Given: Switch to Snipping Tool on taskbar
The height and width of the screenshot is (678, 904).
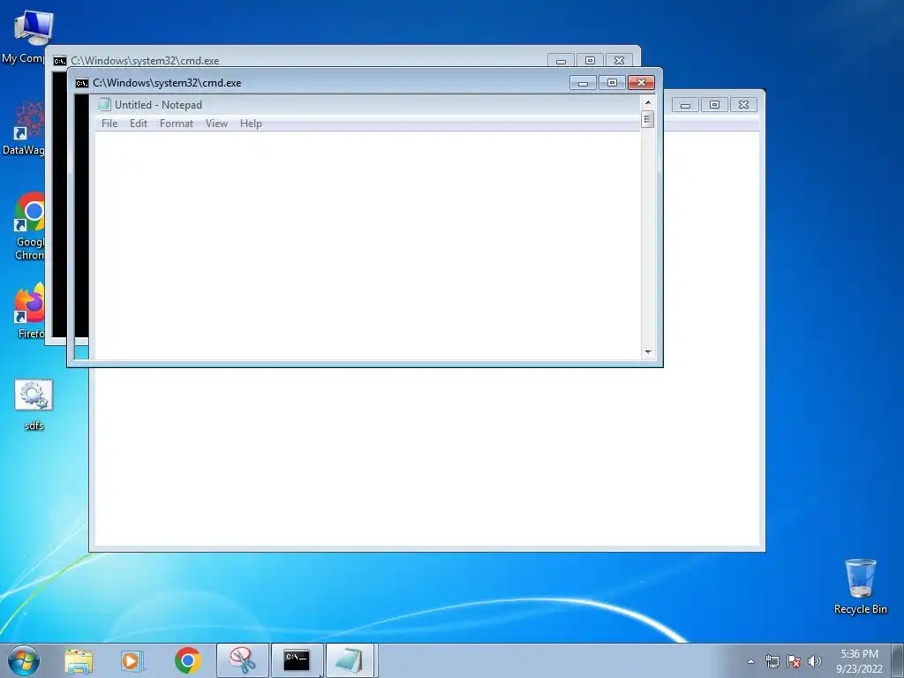Looking at the screenshot, I should pos(243,660).
